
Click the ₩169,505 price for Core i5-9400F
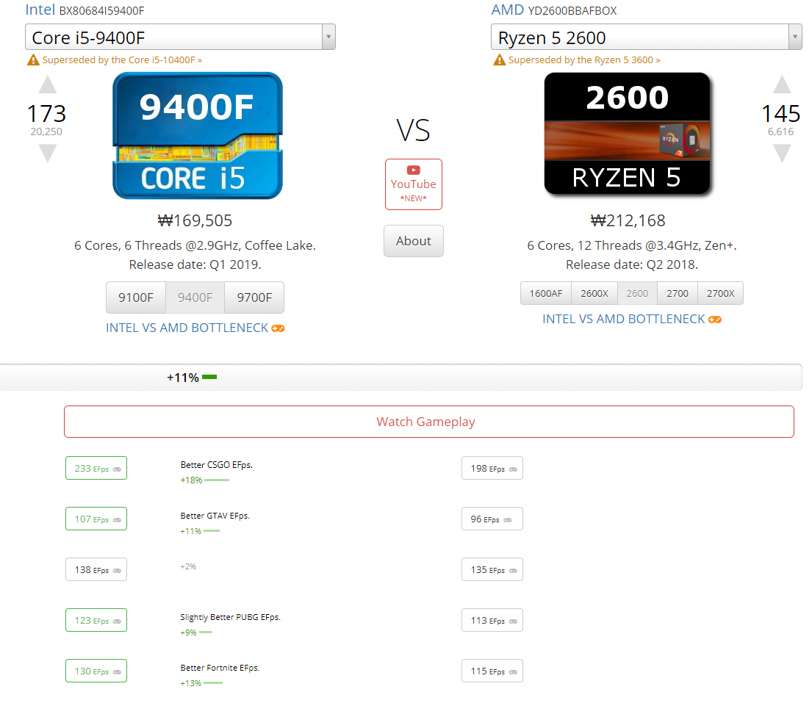195,221
